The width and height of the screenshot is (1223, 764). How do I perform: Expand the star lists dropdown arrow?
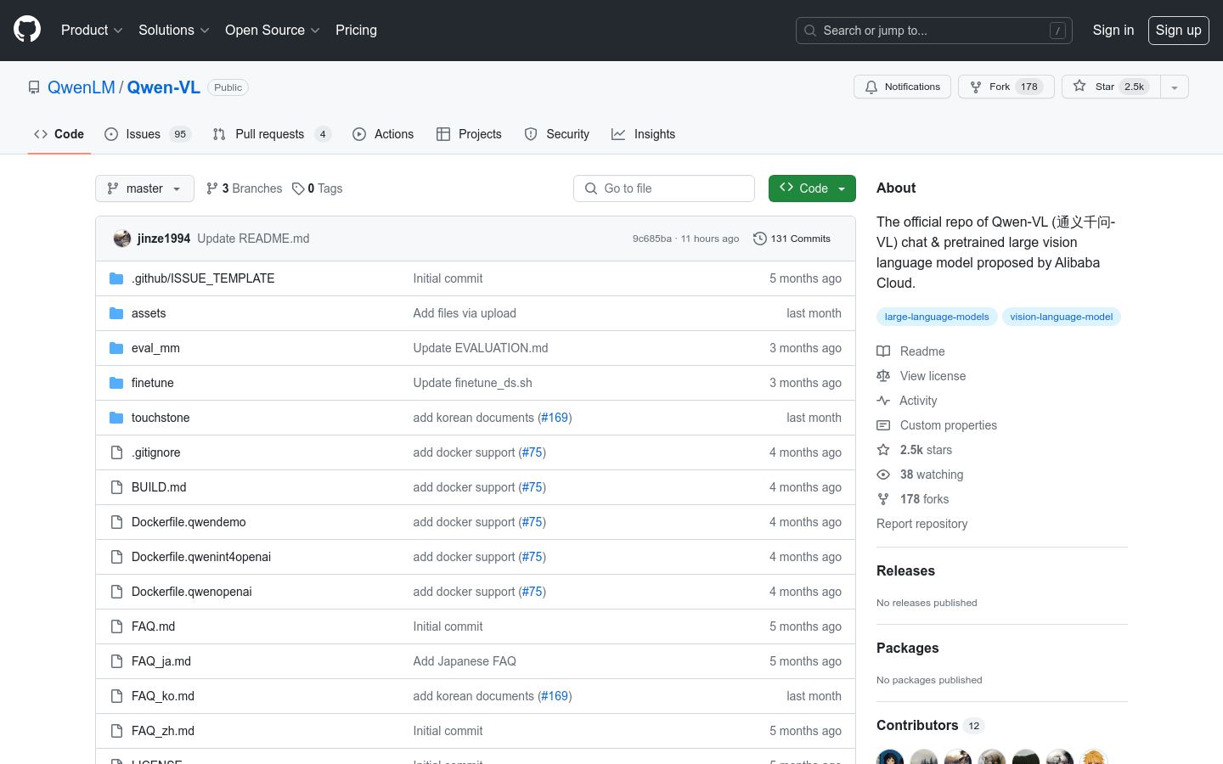coord(1175,87)
